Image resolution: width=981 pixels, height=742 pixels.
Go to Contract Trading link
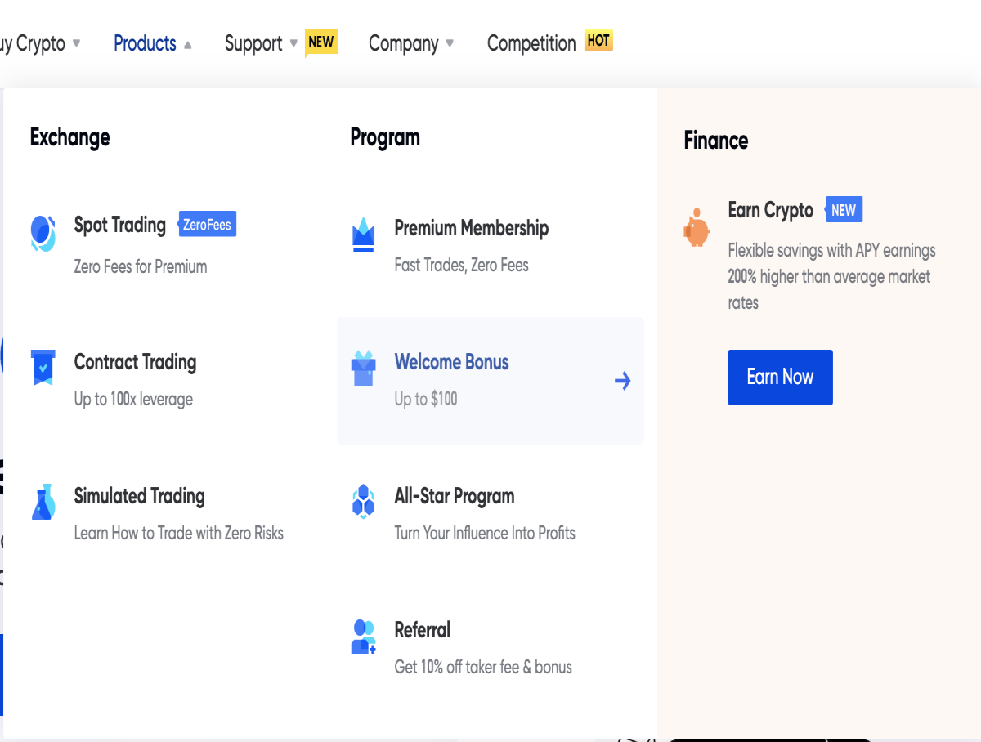(136, 362)
